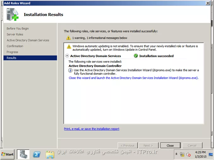The height and width of the screenshot is (160, 214).
Task: Click the 'Installation Results' heading
Action: tap(44, 14)
